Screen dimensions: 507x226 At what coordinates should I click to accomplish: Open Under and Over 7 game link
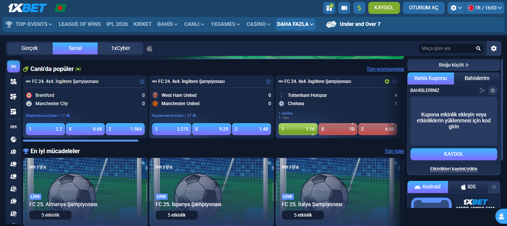pos(360,24)
